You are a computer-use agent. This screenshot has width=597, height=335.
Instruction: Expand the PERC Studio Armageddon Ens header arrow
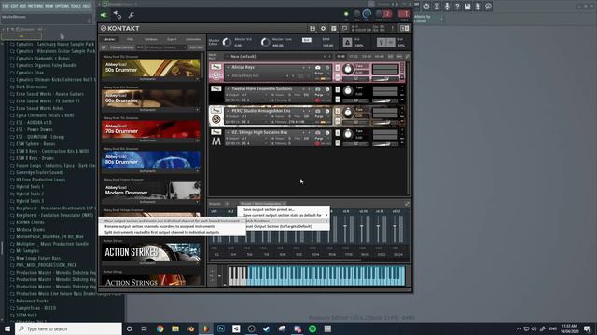point(228,111)
